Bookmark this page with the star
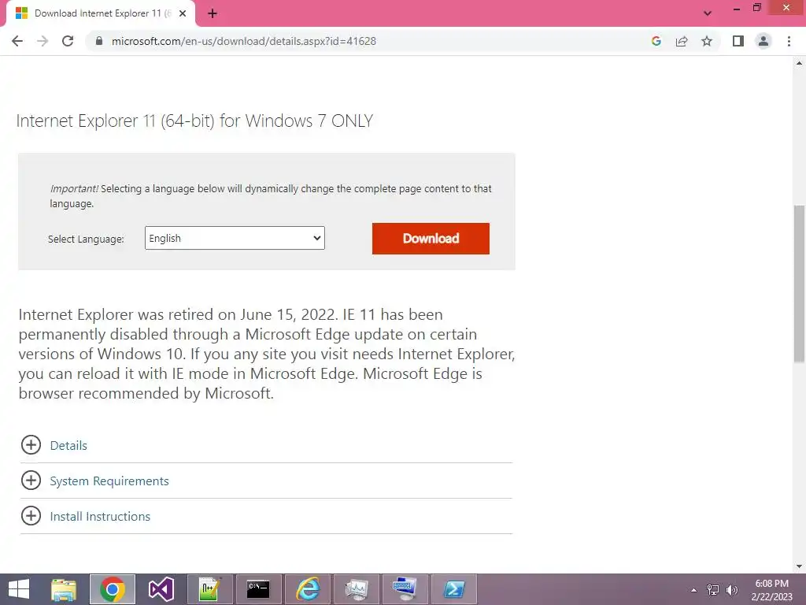 (707, 41)
